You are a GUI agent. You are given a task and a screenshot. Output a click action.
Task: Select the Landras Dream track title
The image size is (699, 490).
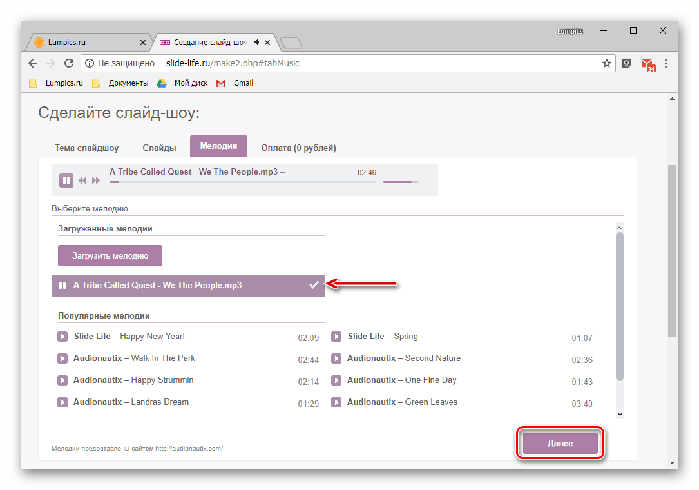point(131,402)
